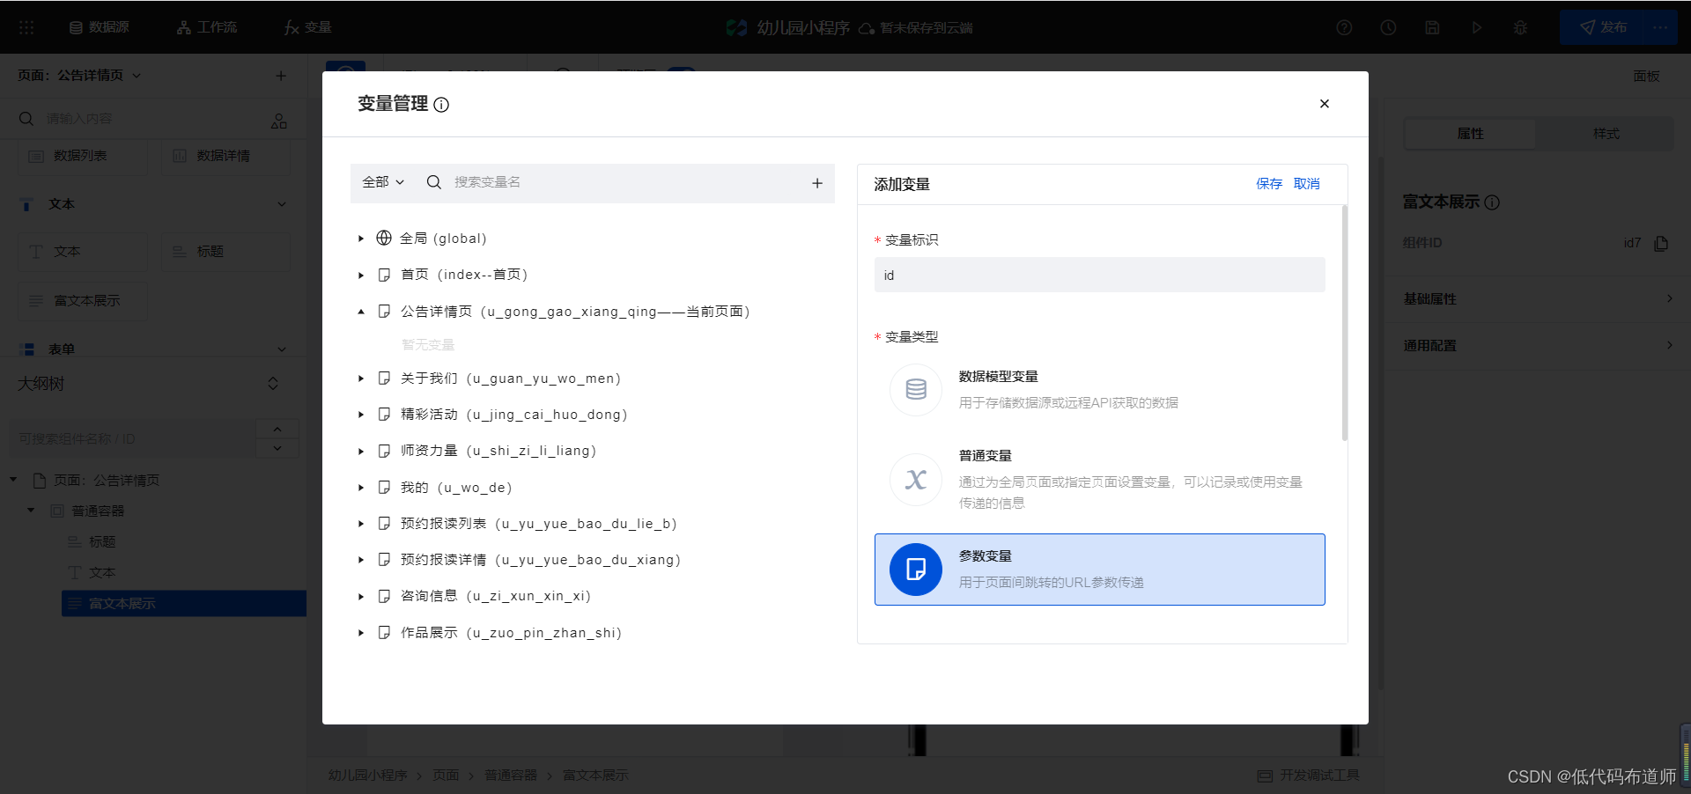Open 变量 in top bar
1691x794 pixels.
[x=307, y=27]
